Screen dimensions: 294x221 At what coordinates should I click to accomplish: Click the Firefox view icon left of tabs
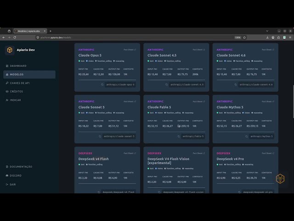point(9,31)
